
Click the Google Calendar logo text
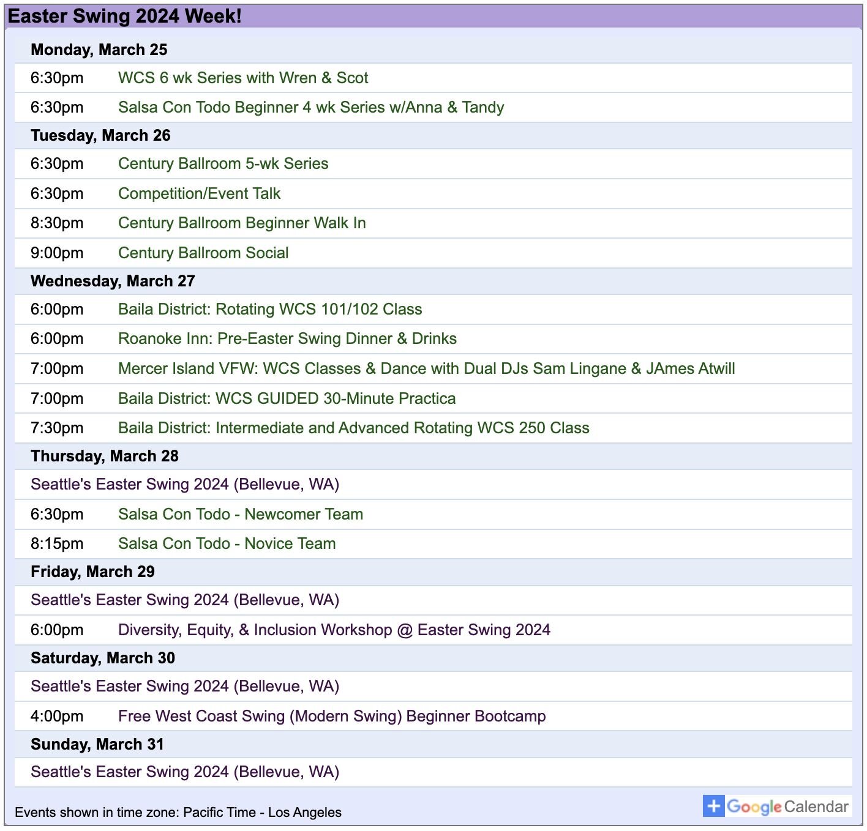point(788,807)
